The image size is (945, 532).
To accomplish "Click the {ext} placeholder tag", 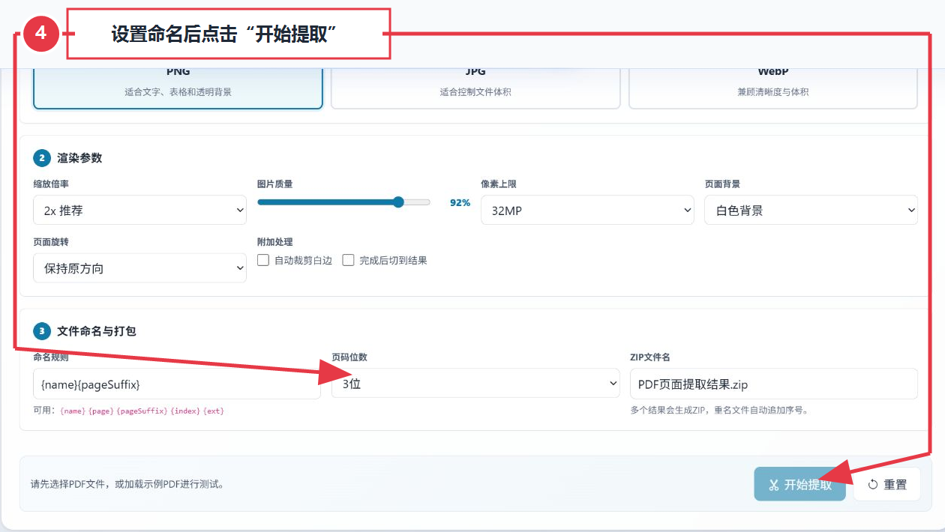I will [214, 411].
